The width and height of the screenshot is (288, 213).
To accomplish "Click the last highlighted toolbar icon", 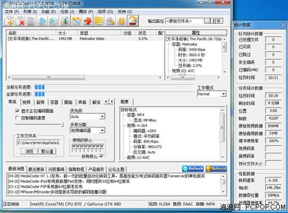I will [x=133, y=21].
